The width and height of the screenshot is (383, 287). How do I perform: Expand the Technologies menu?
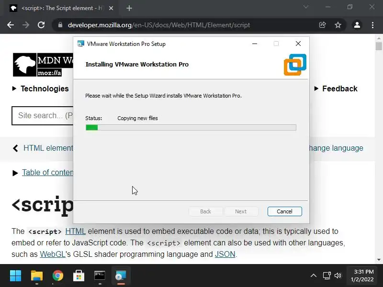[x=41, y=88]
